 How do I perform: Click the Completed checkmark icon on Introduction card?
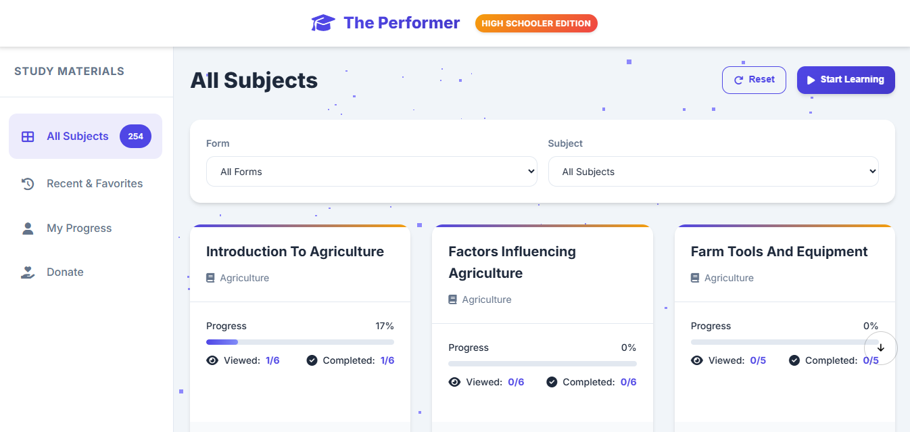pos(312,360)
